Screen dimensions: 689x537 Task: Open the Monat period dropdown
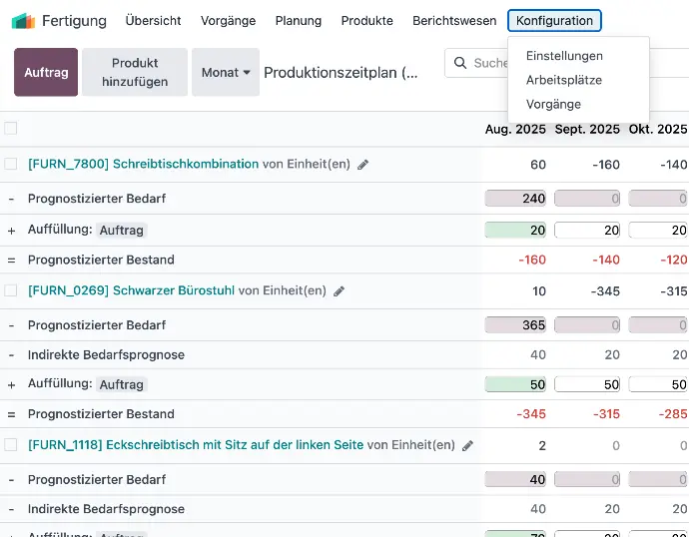pyautogui.click(x=225, y=73)
